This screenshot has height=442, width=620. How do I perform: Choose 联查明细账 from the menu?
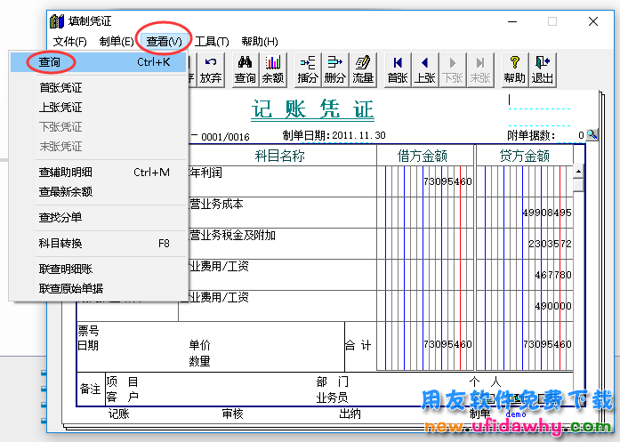[x=66, y=269]
